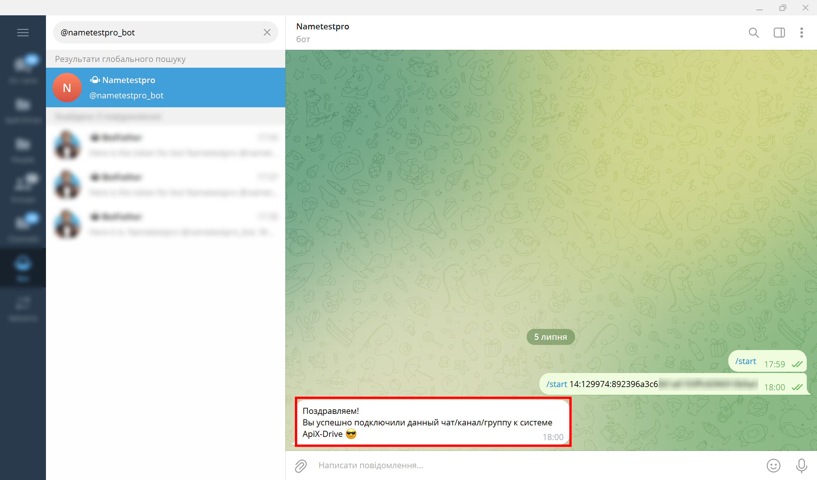This screenshot has width=817, height=480.
Task: Open the emoji picker smiley icon
Action: coord(773,465)
